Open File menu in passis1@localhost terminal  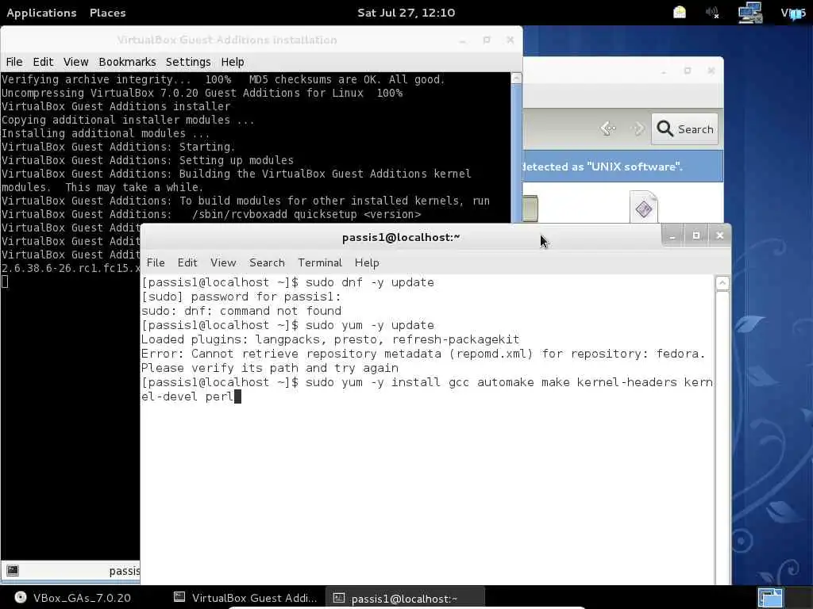pyautogui.click(x=156, y=263)
